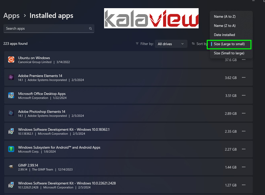Open more options for Windows Subsystem for Android

click(x=243, y=149)
